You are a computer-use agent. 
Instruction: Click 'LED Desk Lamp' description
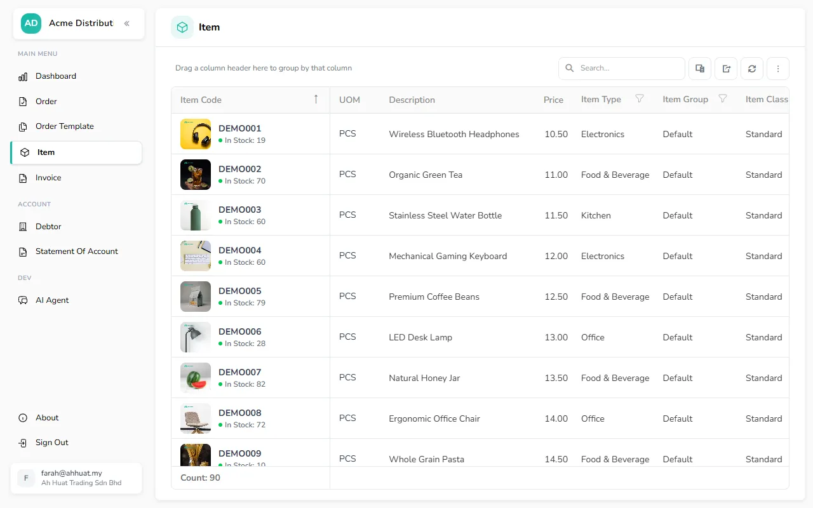click(x=420, y=337)
